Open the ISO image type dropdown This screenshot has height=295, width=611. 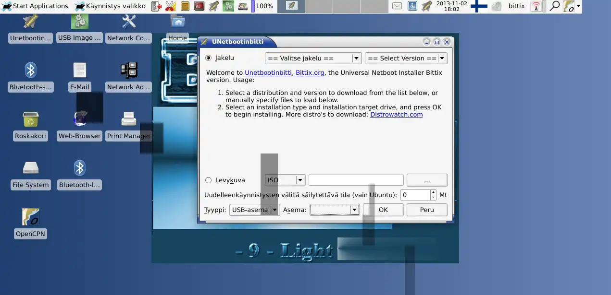tap(285, 180)
